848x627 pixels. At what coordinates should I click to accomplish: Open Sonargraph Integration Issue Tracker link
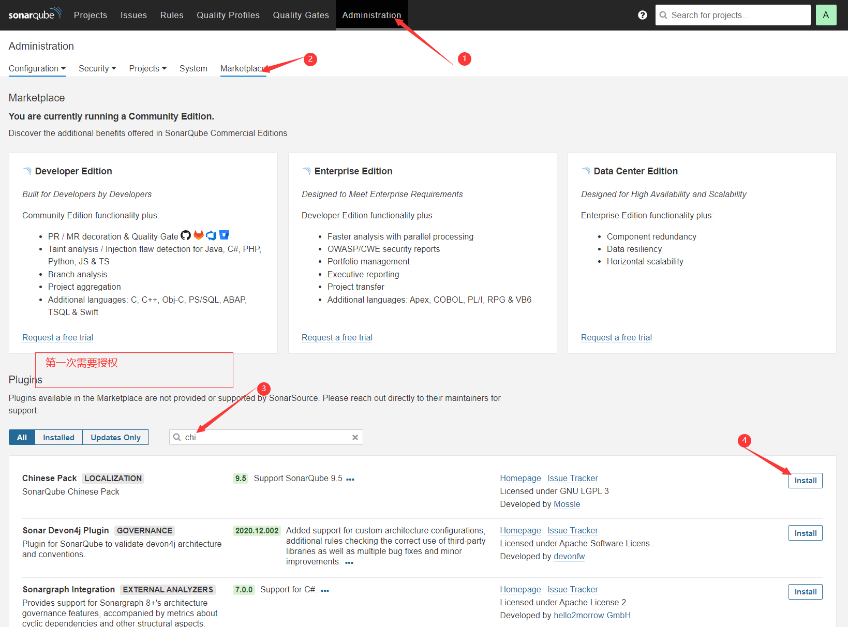[x=573, y=589]
